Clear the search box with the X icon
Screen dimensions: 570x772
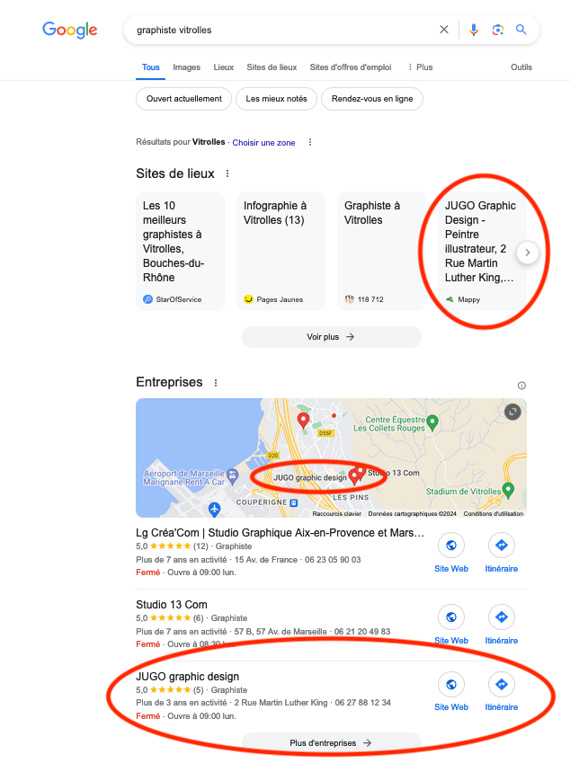(x=444, y=30)
